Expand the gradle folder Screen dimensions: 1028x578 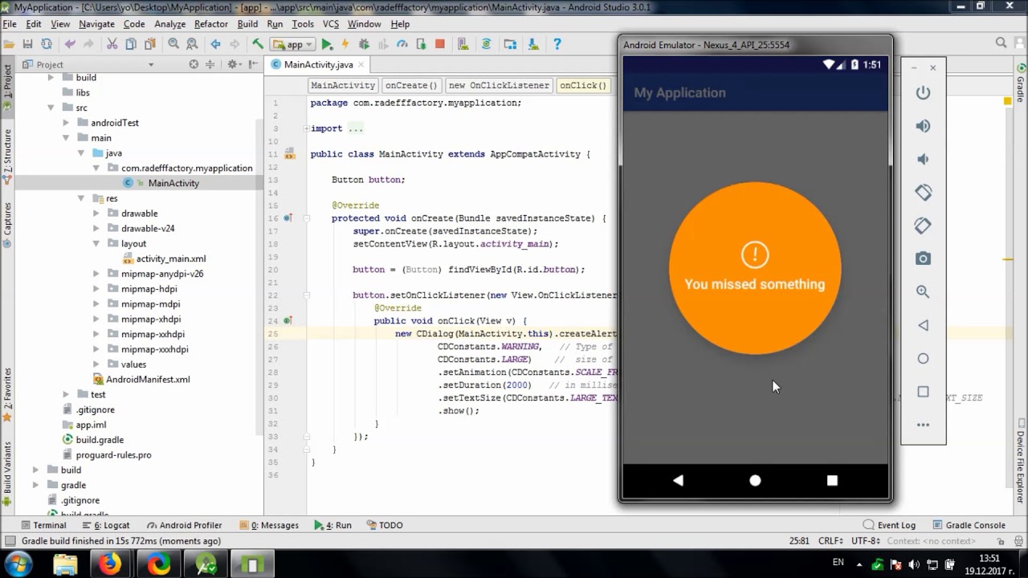35,485
